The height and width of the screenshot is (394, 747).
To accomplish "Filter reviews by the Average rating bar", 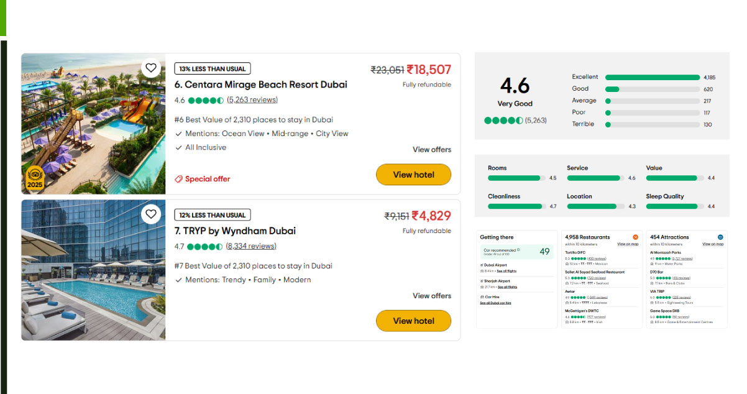I will click(x=653, y=101).
